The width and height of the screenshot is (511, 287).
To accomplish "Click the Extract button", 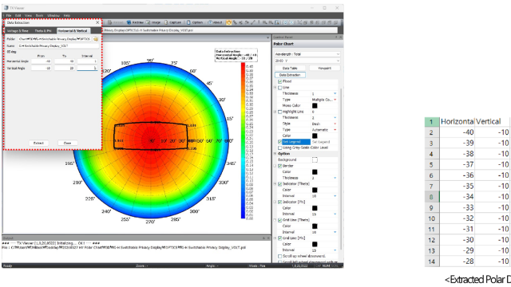I will [38, 143].
